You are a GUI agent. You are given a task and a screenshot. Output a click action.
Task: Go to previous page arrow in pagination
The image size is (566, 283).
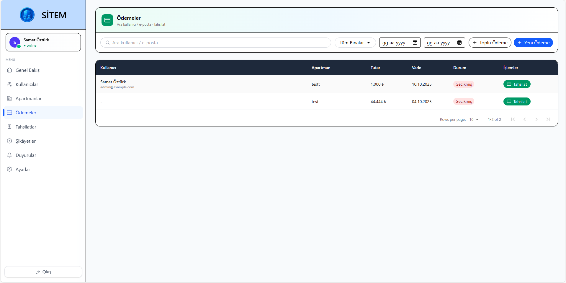[525, 119]
